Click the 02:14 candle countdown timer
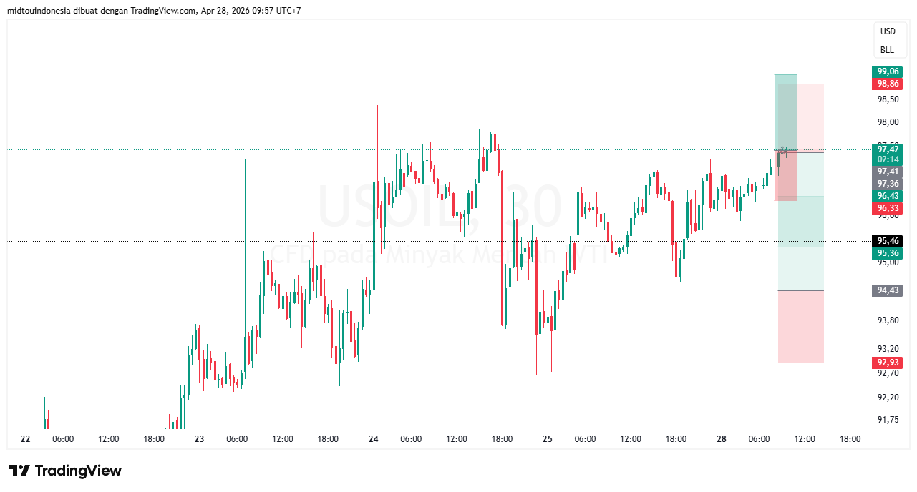917x492 pixels. coord(888,160)
